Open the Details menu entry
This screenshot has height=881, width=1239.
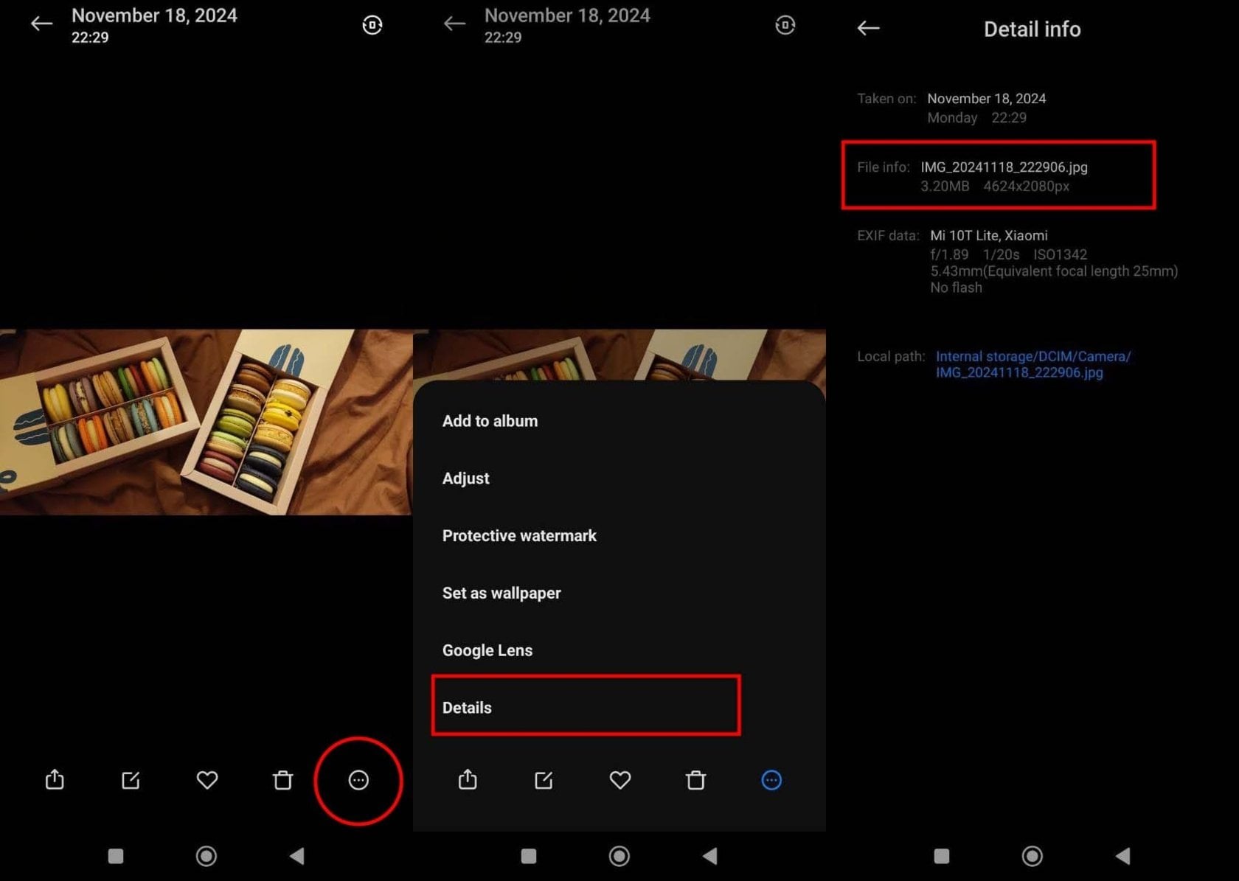[x=467, y=708]
